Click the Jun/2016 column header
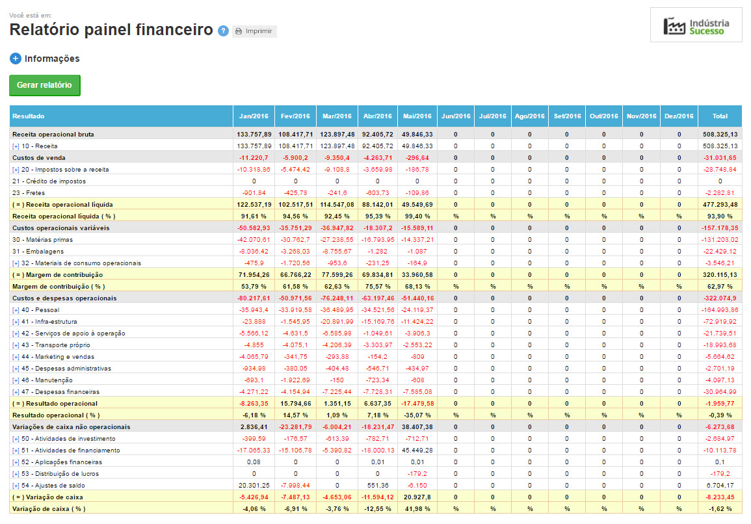751x524 pixels. 456,116
